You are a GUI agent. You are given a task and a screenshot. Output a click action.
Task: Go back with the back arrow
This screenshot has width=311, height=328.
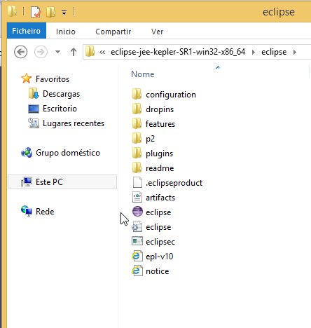(20, 52)
